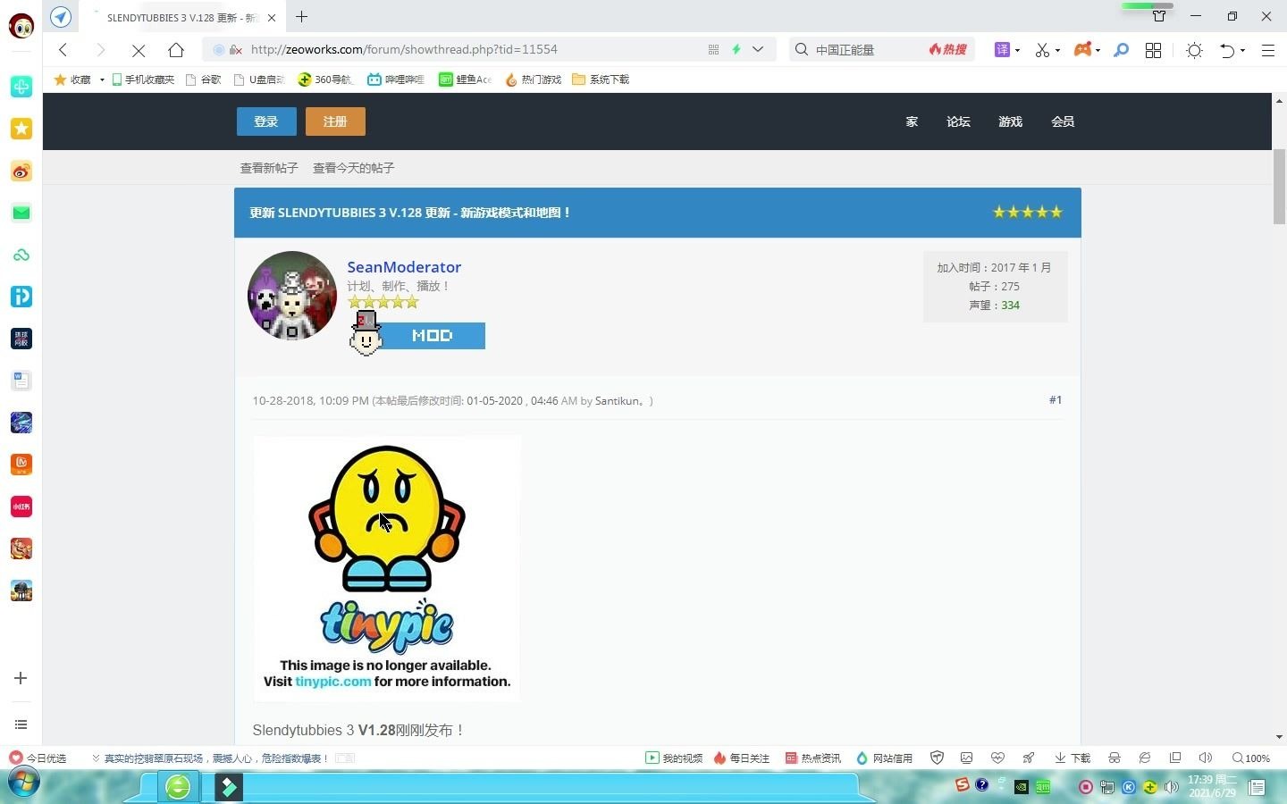Open the 论坛 navigation menu item
Viewport: 1287px width, 804px height.
958,121
